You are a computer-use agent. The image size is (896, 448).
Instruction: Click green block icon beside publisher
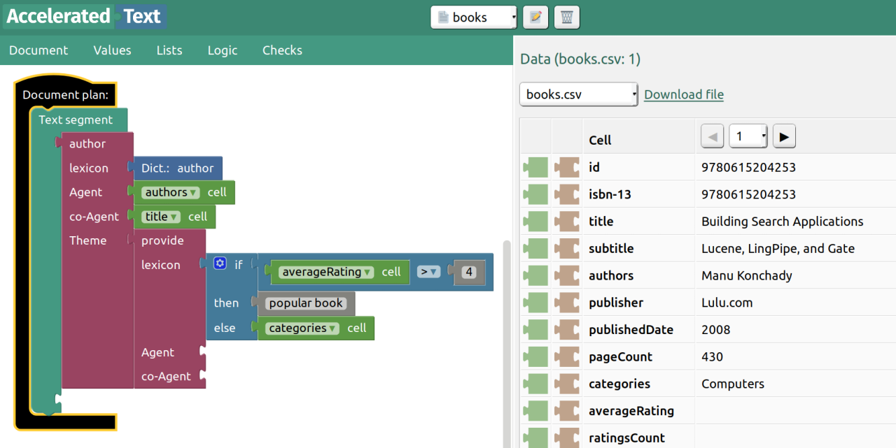pyautogui.click(x=535, y=303)
